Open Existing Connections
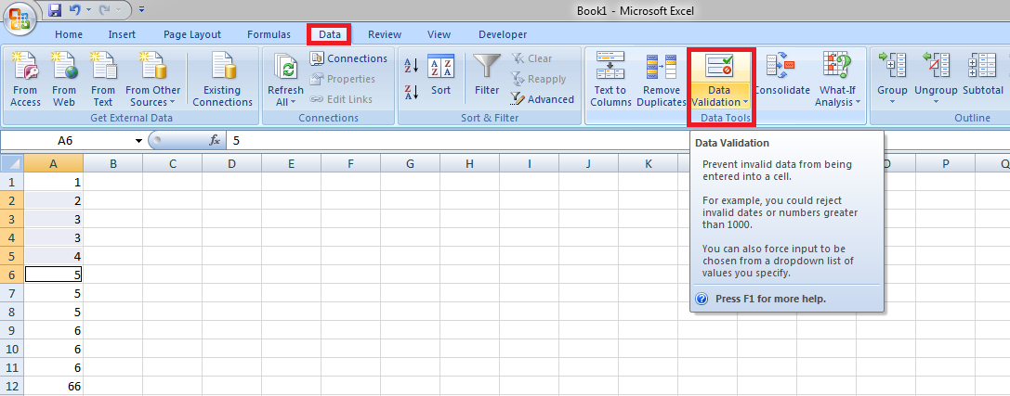Screen dimensions: 1010x396 [x=222, y=80]
